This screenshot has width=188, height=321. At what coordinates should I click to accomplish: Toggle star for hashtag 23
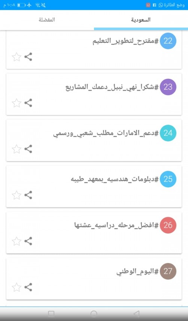pyautogui.click(x=17, y=103)
